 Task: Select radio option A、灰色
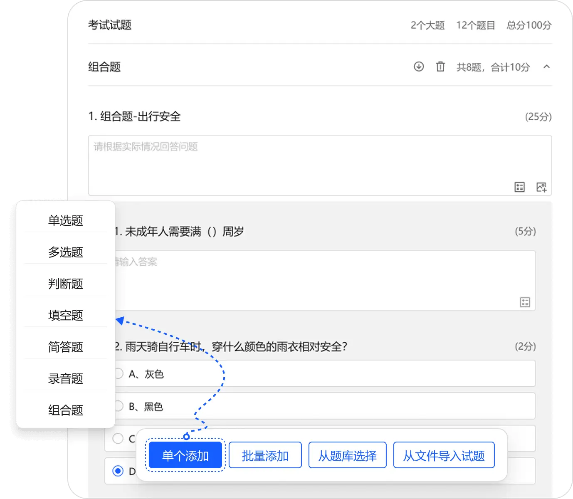tap(119, 373)
